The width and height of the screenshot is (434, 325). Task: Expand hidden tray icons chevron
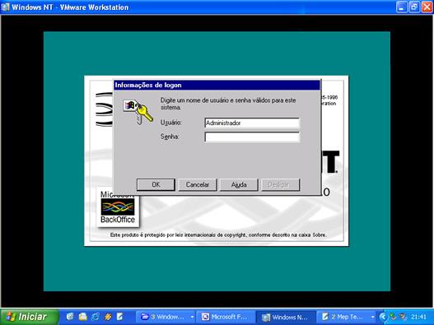(383, 317)
